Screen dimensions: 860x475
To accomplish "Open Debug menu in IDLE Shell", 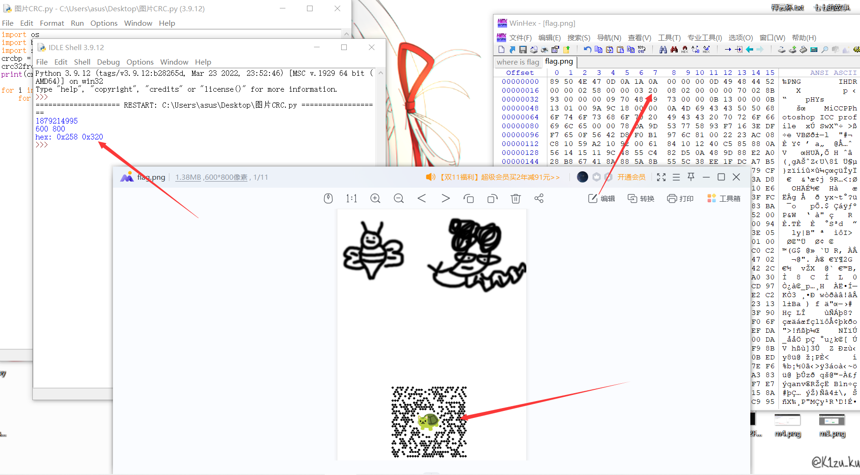I will pos(108,62).
